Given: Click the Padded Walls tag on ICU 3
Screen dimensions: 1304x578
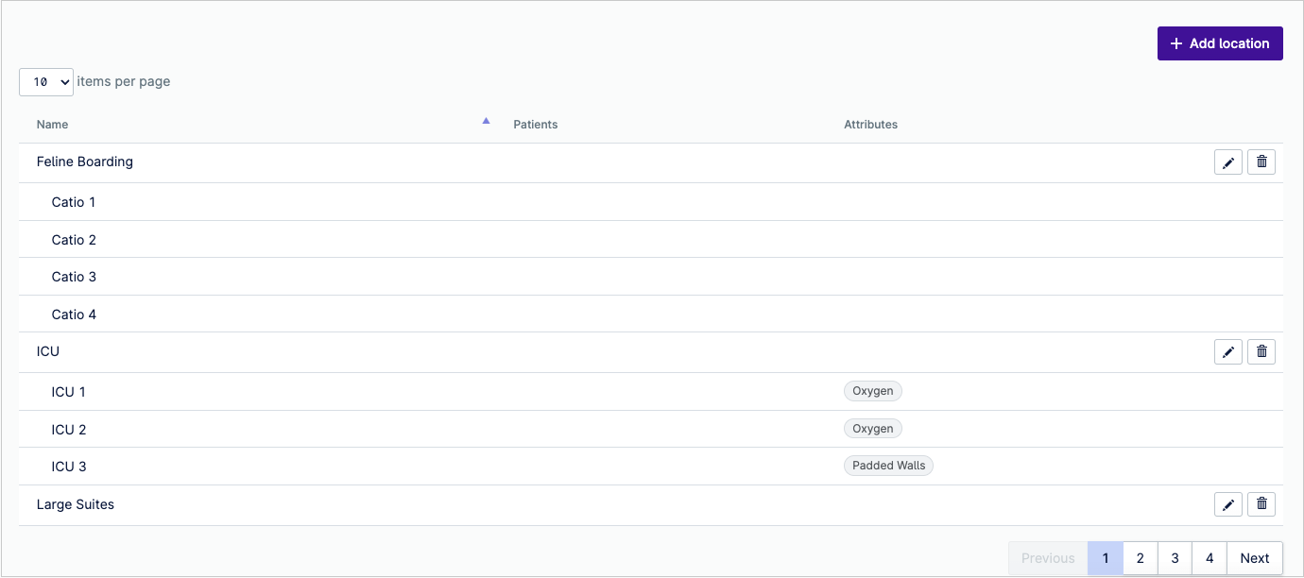Looking at the screenshot, I should coord(888,466).
